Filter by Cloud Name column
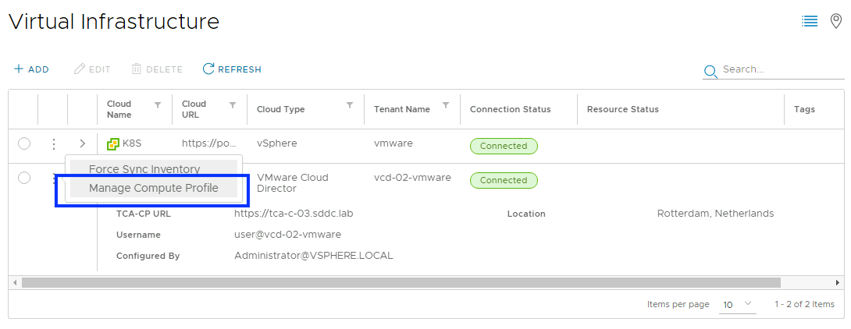851x329 pixels. (157, 104)
